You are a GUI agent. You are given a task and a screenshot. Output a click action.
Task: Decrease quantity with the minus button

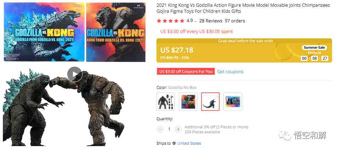pos(160,129)
